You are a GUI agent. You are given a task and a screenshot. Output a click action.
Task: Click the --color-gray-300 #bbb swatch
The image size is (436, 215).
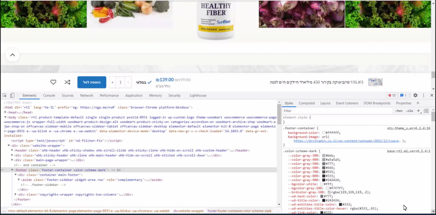(x=324, y=156)
